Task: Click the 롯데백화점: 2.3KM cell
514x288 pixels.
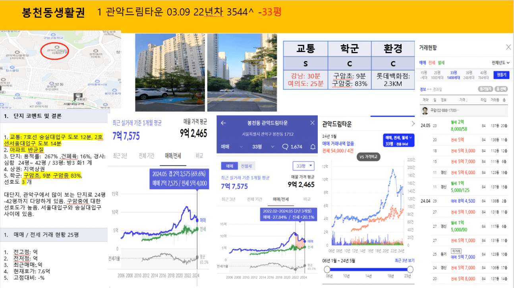Action: 392,80
